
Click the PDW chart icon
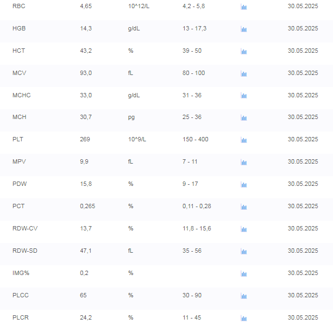point(244,184)
